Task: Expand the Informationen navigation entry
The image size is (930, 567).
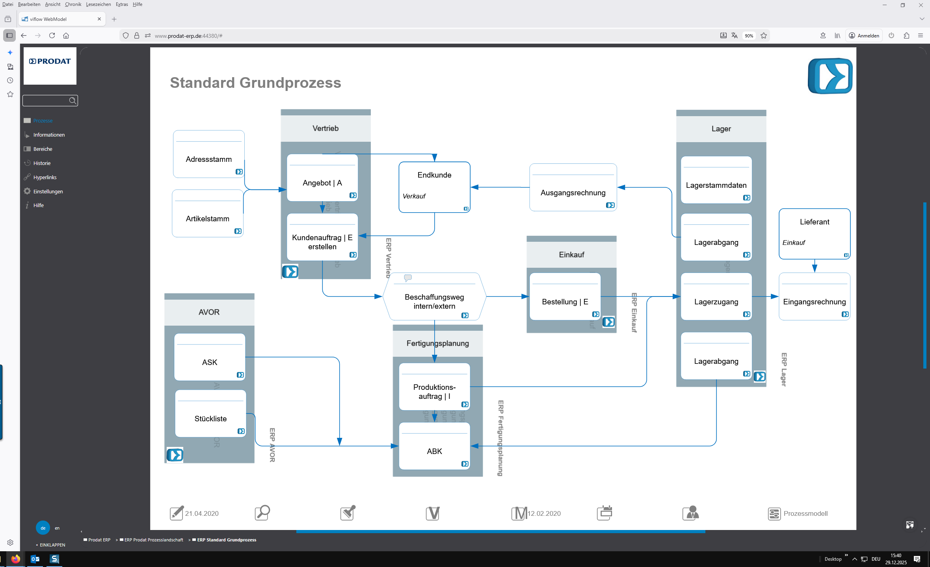Action: [49, 135]
